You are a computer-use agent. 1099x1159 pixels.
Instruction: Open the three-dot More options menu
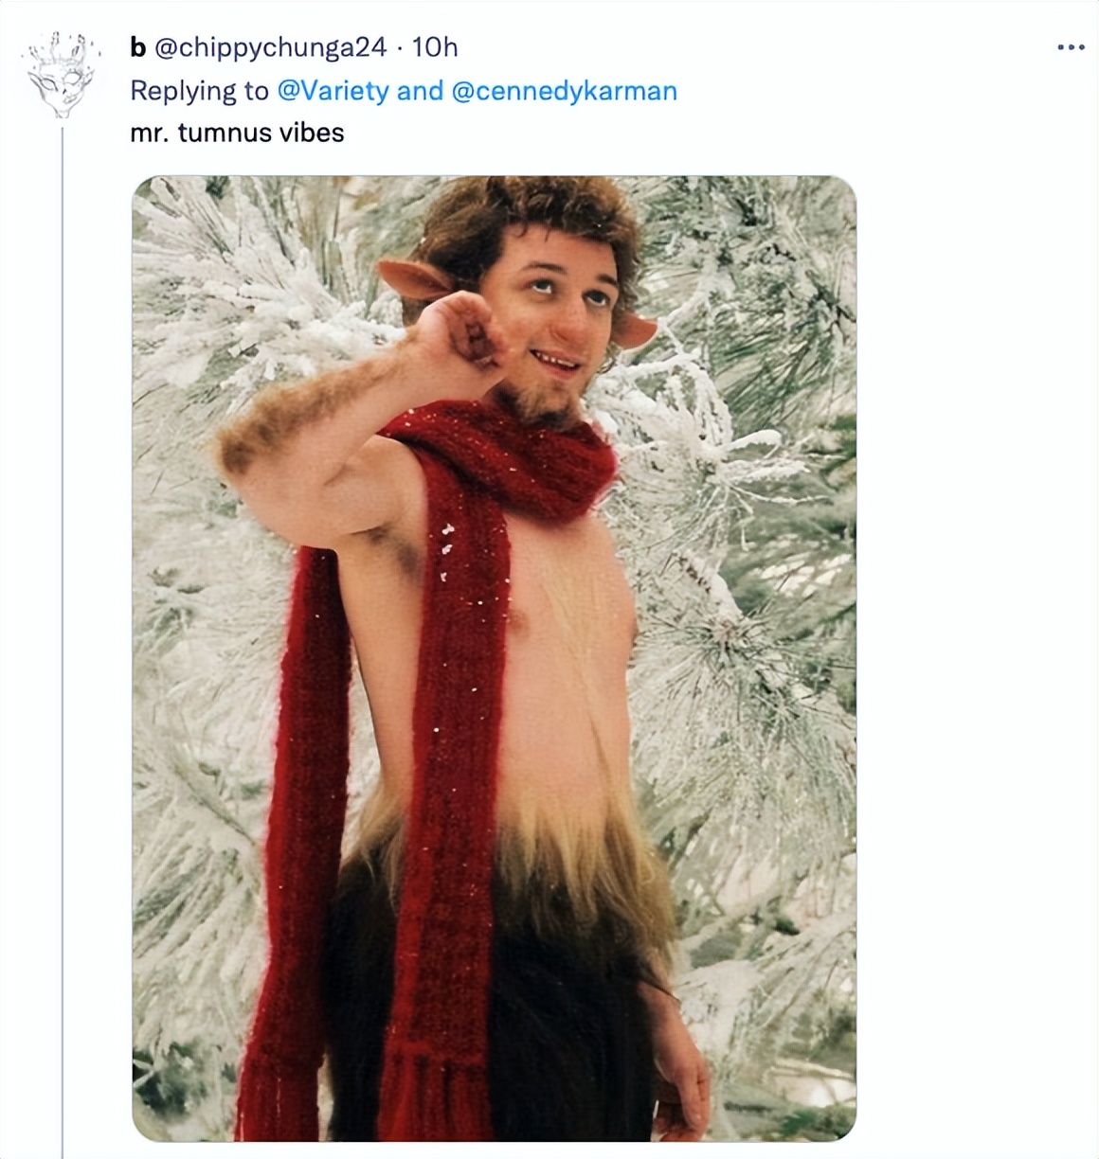tap(1071, 46)
